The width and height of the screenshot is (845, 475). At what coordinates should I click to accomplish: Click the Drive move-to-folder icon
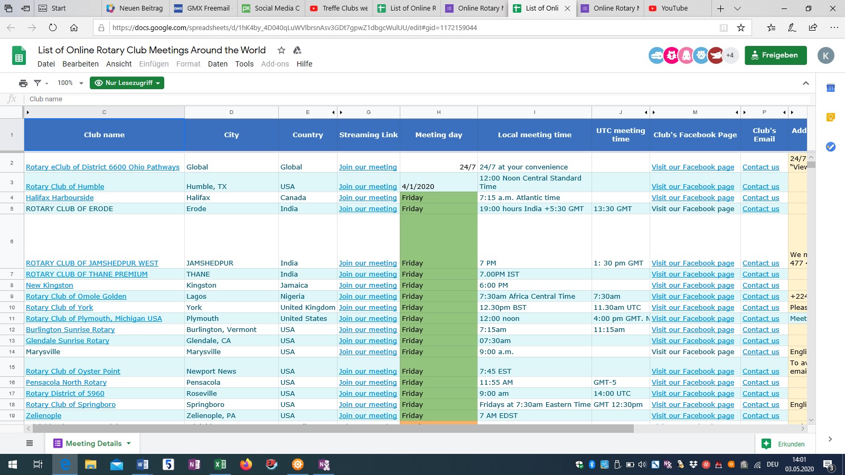coord(297,50)
